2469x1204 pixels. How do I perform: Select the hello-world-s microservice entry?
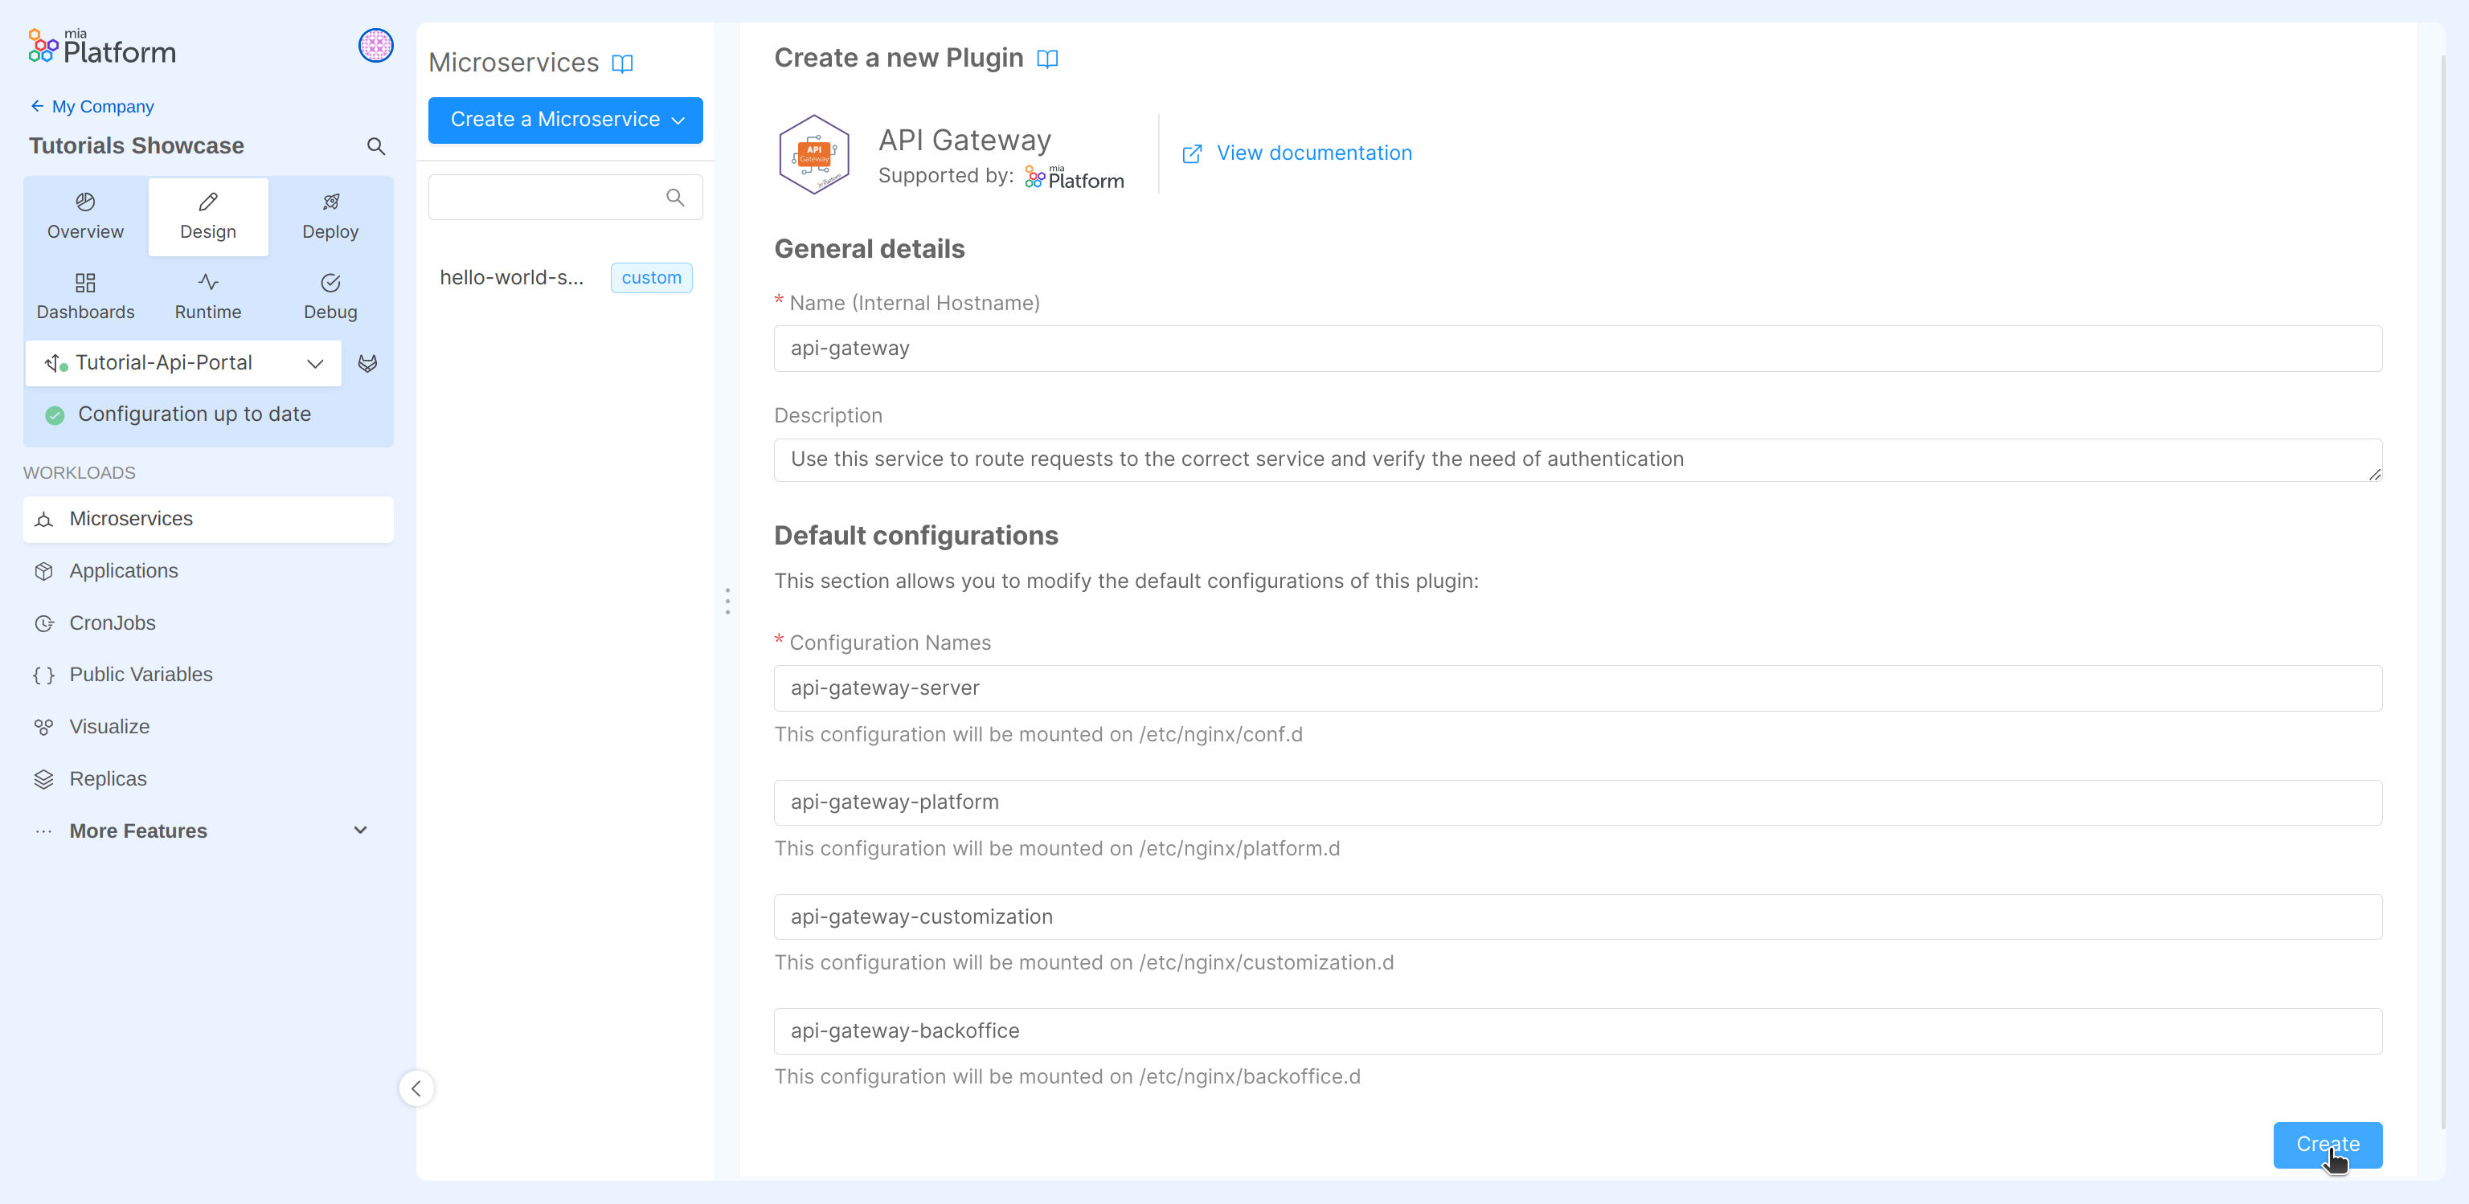point(512,277)
